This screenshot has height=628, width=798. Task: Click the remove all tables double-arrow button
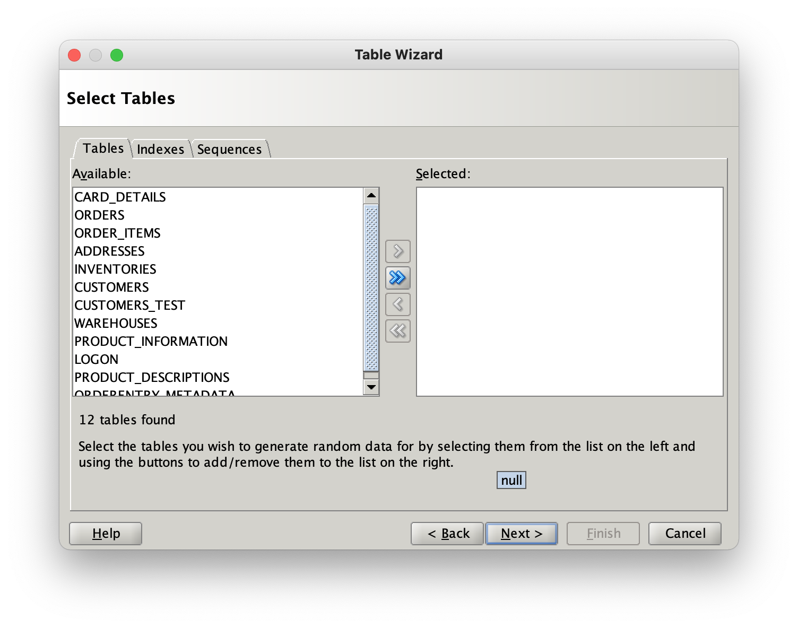click(x=397, y=331)
